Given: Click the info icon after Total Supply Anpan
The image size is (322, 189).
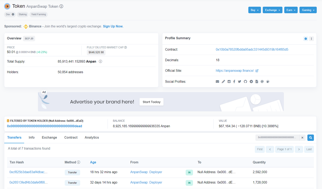Looking at the screenshot, I should (x=100, y=62).
